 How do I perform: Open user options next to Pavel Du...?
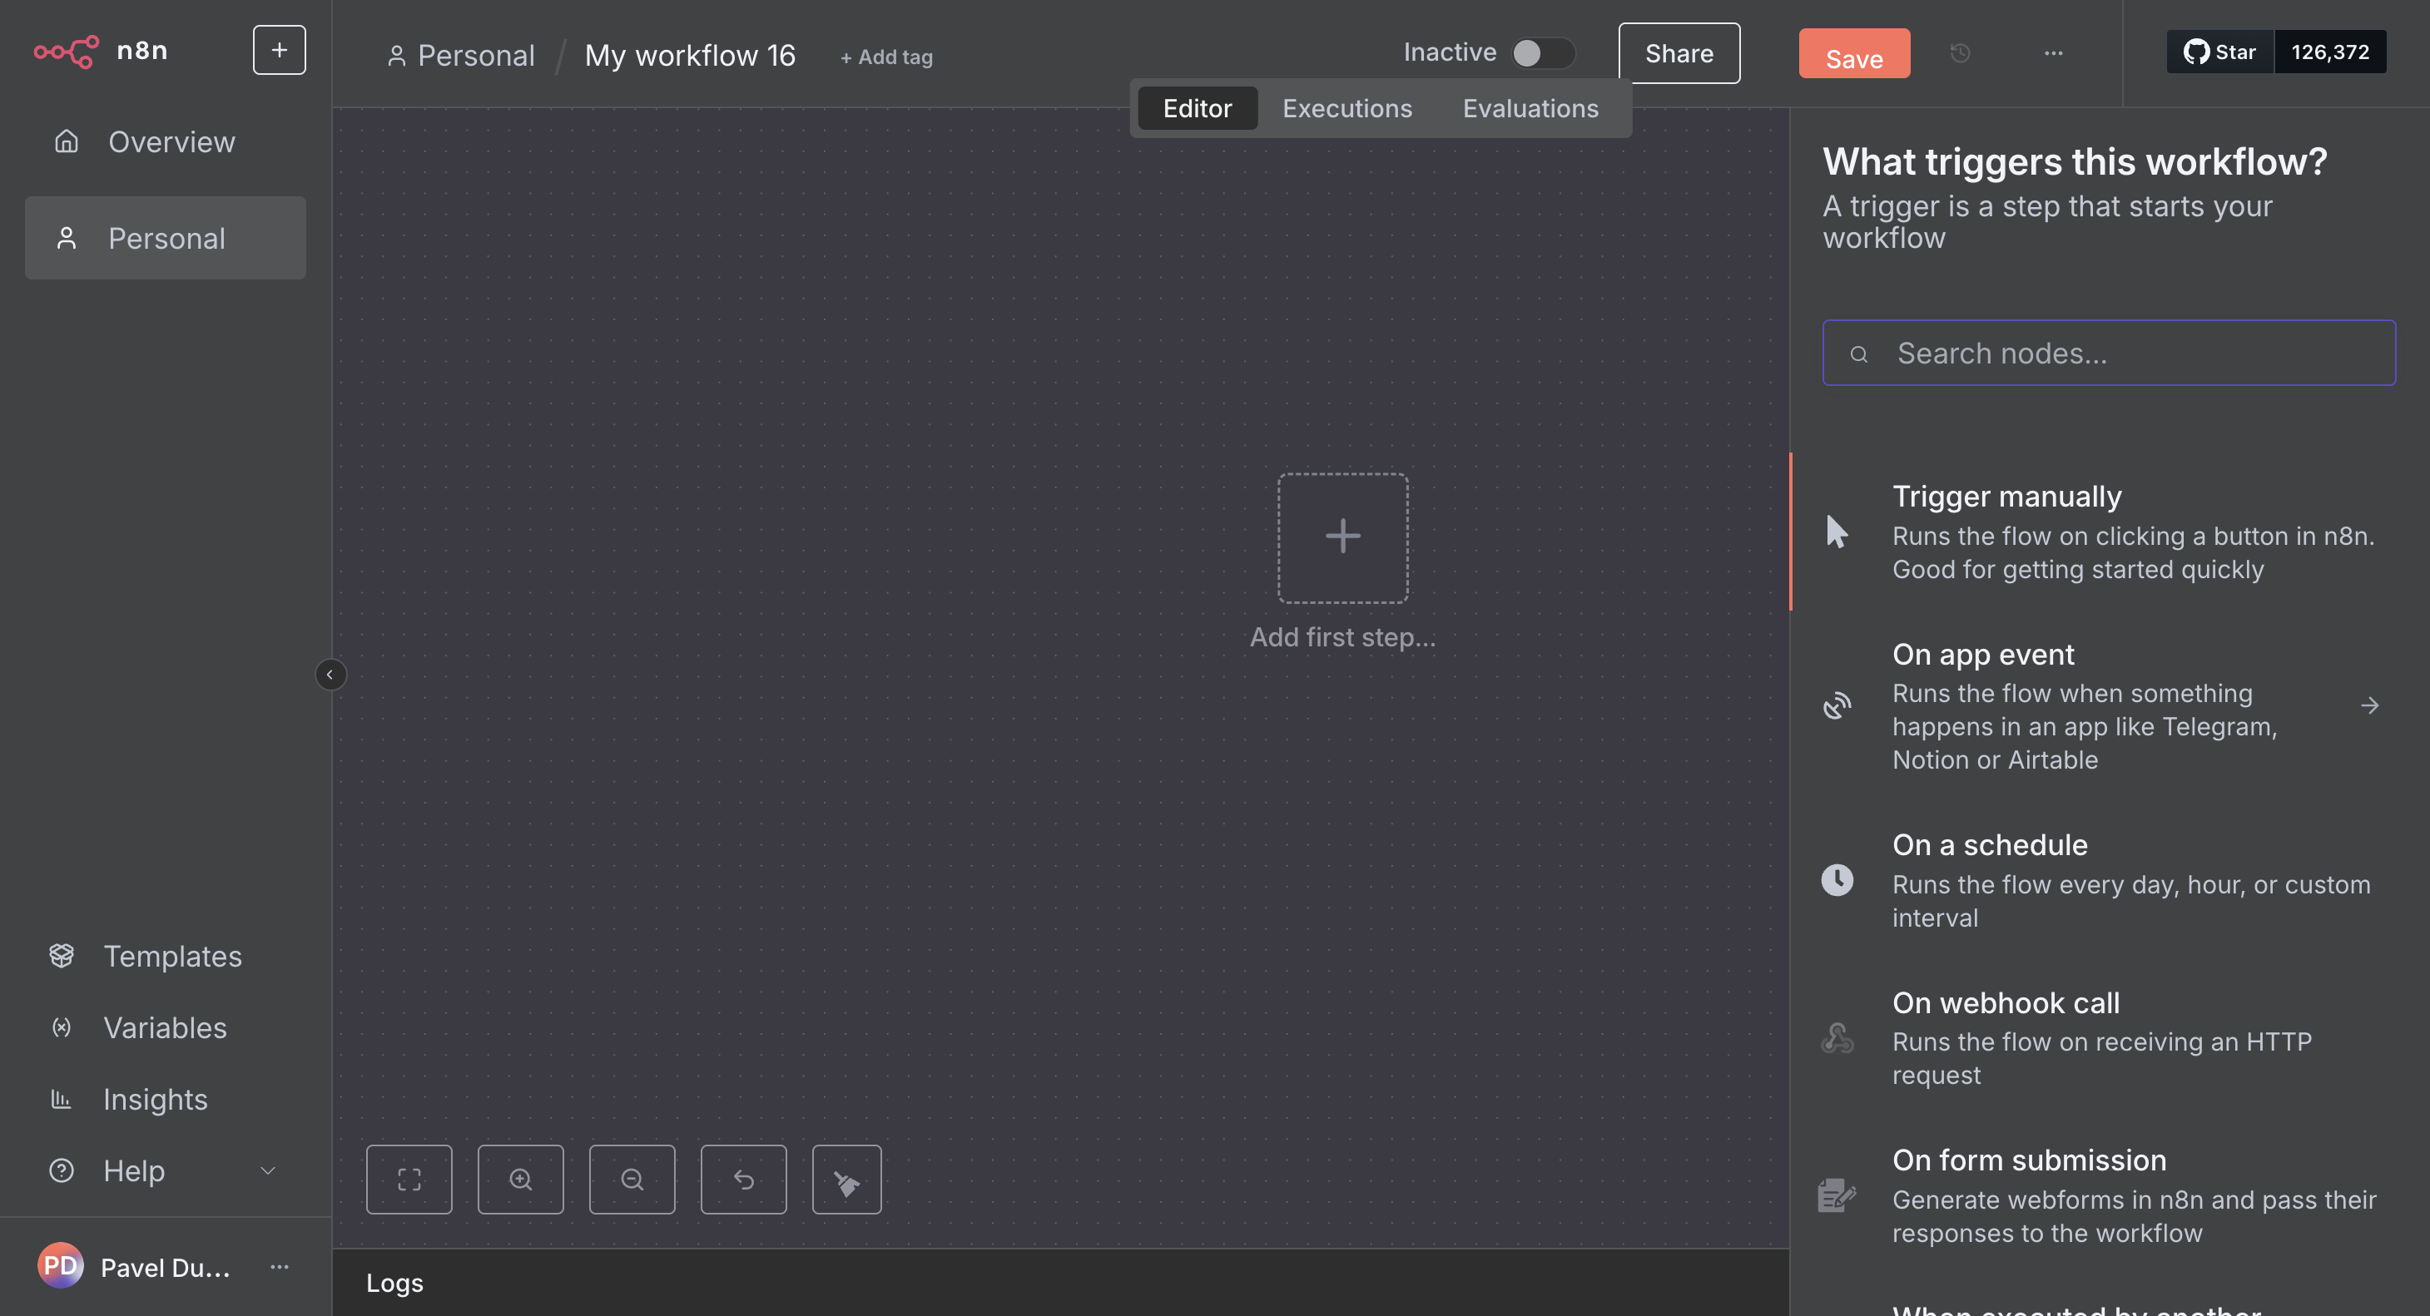pos(280,1266)
